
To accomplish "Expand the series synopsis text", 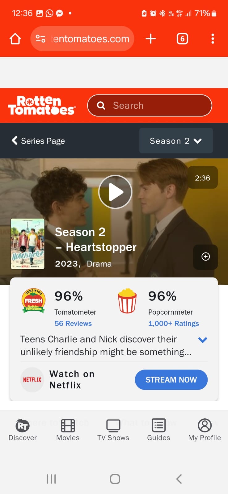I will pos(202,340).
